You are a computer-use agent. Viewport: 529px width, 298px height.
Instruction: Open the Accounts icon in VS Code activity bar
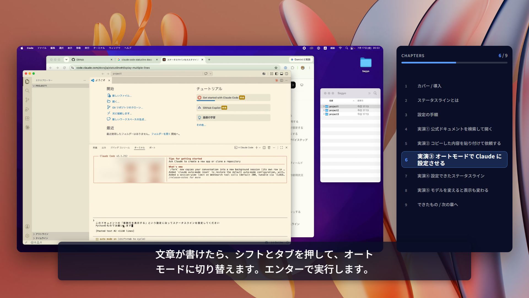(27, 227)
